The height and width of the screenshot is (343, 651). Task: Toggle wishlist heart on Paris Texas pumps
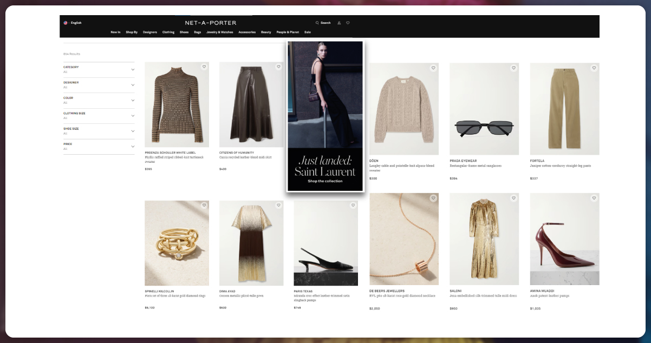tap(353, 206)
